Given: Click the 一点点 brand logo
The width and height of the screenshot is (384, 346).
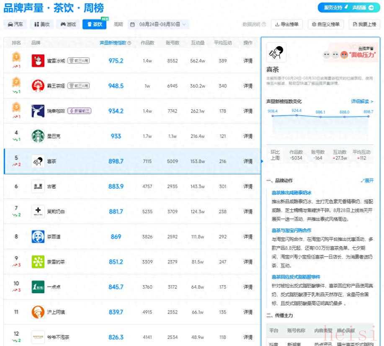Looking at the screenshot, I should click(38, 287).
